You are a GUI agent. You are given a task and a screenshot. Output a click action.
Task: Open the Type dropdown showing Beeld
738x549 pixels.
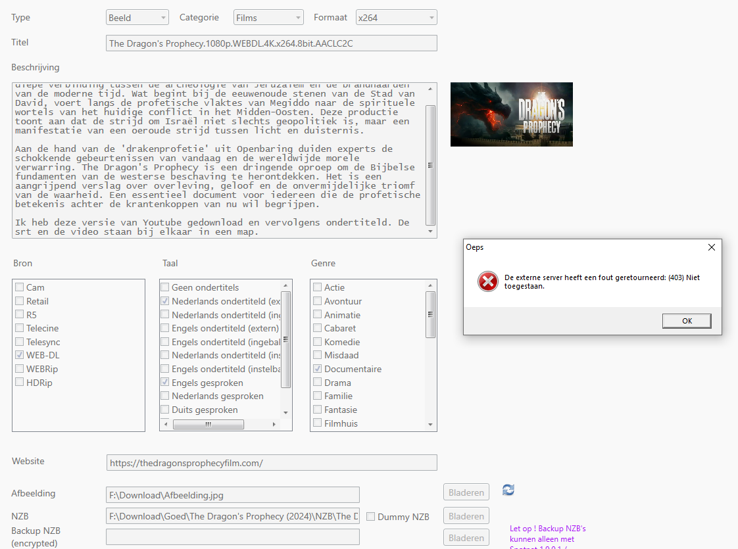[x=137, y=17]
